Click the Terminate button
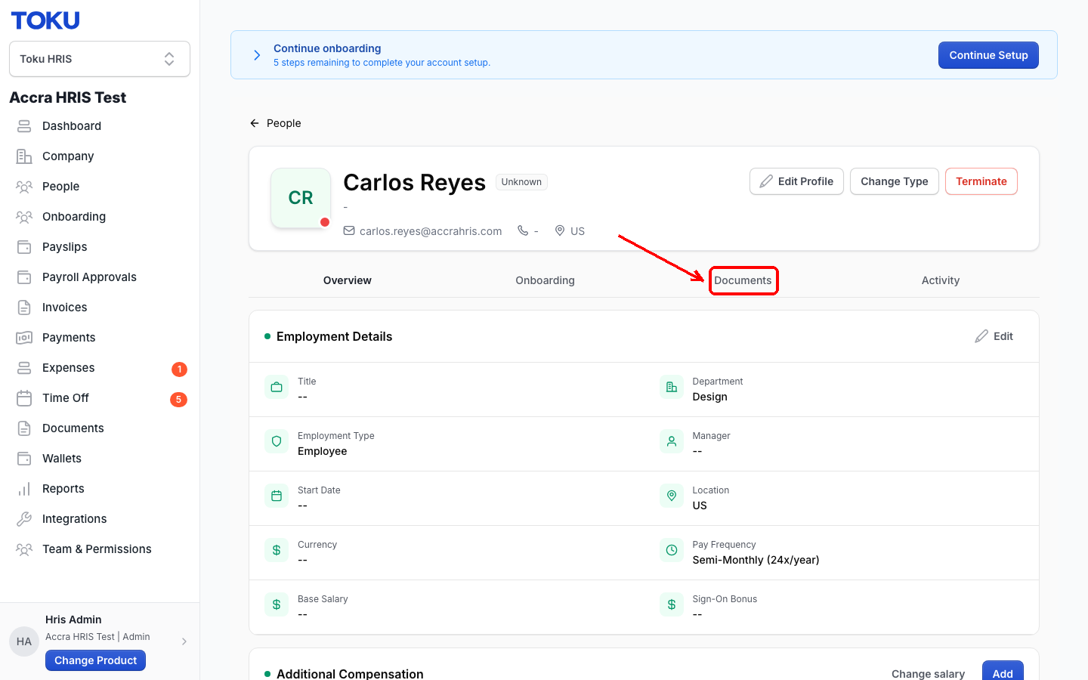 [x=981, y=181]
